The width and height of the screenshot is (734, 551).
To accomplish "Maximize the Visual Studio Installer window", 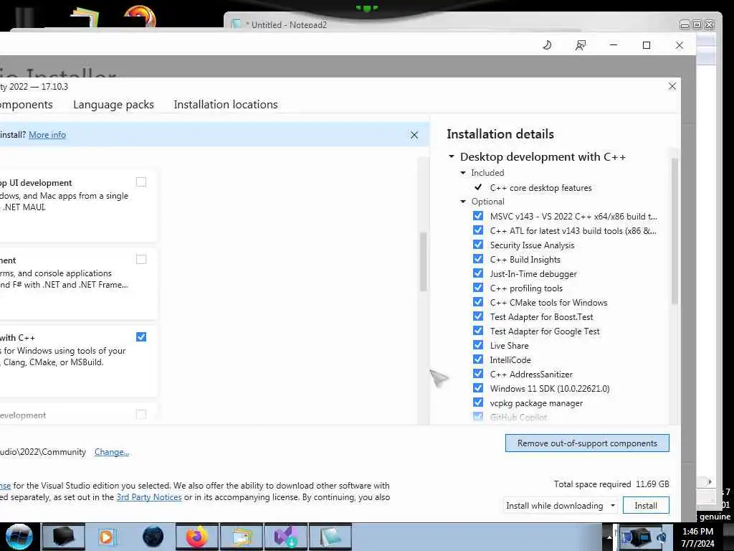I will 647,45.
